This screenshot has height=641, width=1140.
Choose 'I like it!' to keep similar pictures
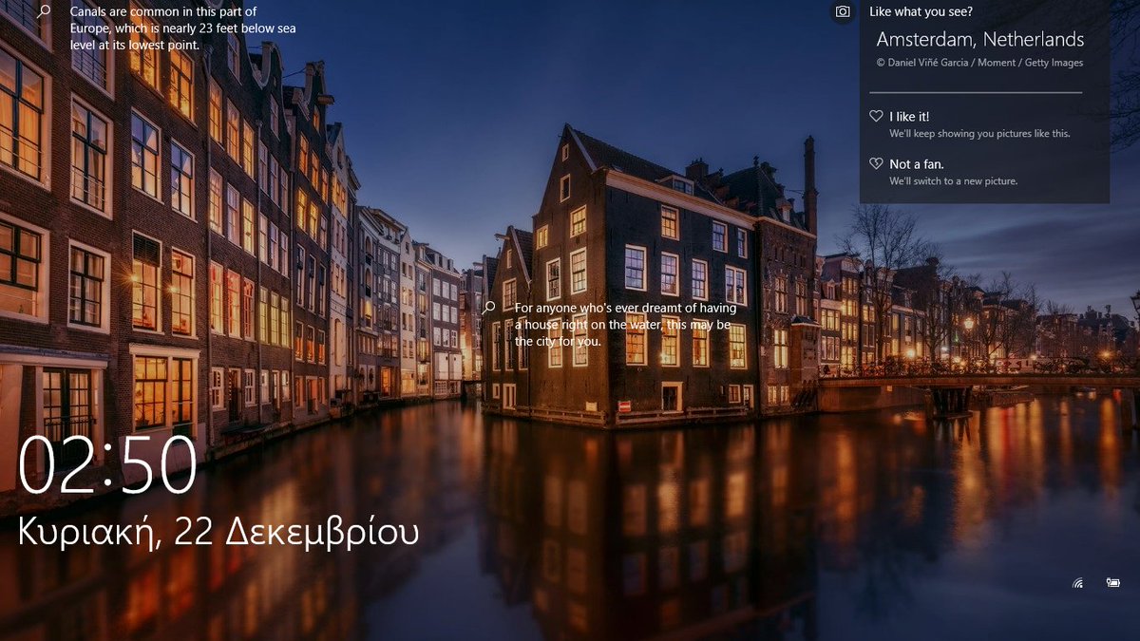(x=909, y=115)
